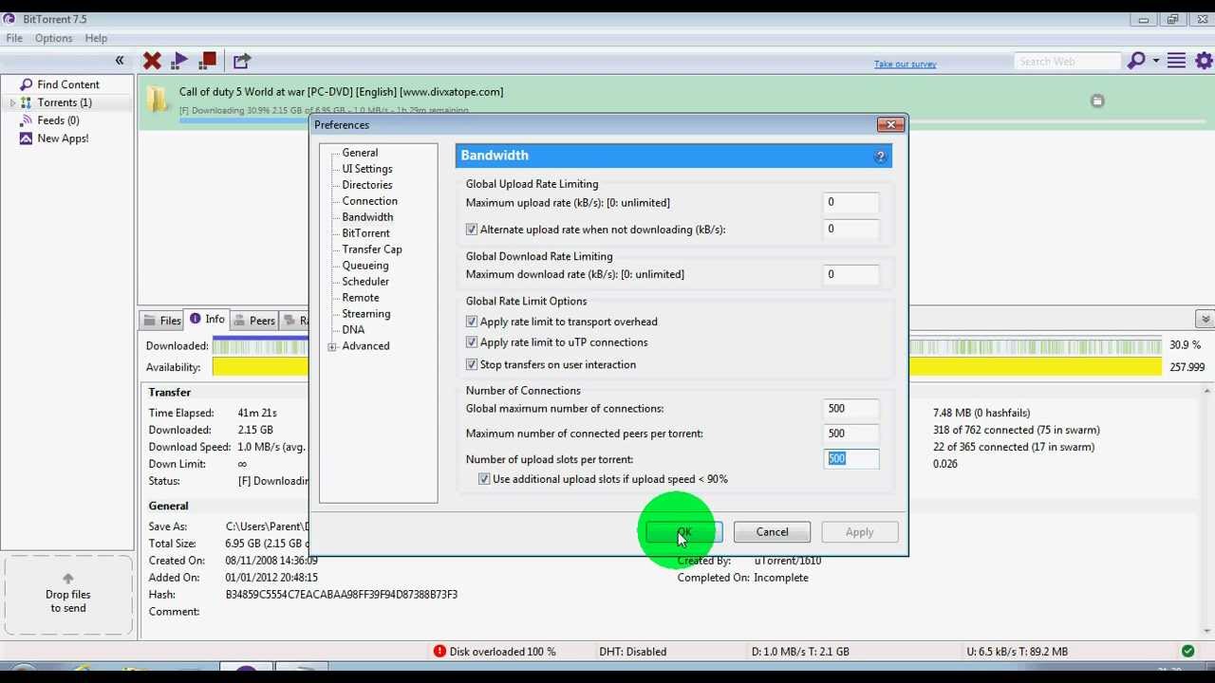Image resolution: width=1215 pixels, height=683 pixels.
Task: Open the File menu
Action: click(x=14, y=38)
